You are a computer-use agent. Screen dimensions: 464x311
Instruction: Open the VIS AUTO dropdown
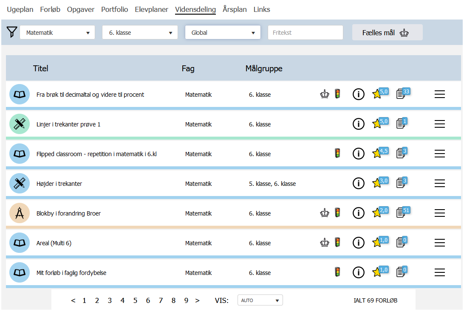point(260,300)
